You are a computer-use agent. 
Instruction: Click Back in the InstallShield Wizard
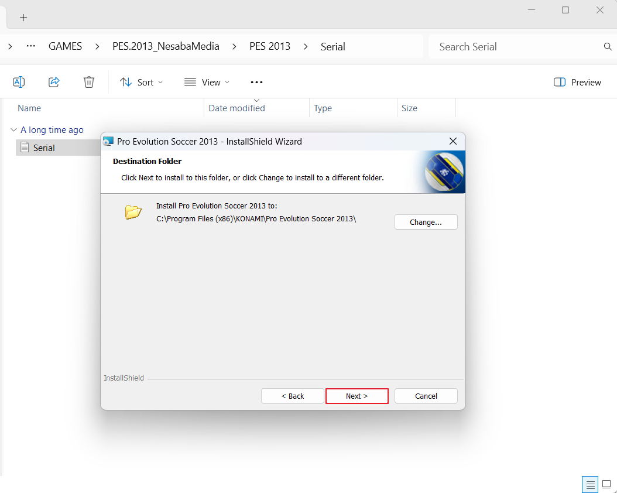point(292,396)
